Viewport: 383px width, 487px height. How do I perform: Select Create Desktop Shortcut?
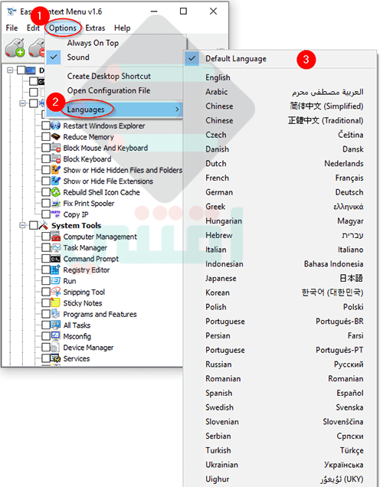pos(116,76)
